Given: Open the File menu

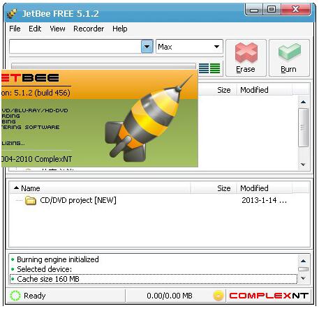Looking at the screenshot, I should [15, 29].
